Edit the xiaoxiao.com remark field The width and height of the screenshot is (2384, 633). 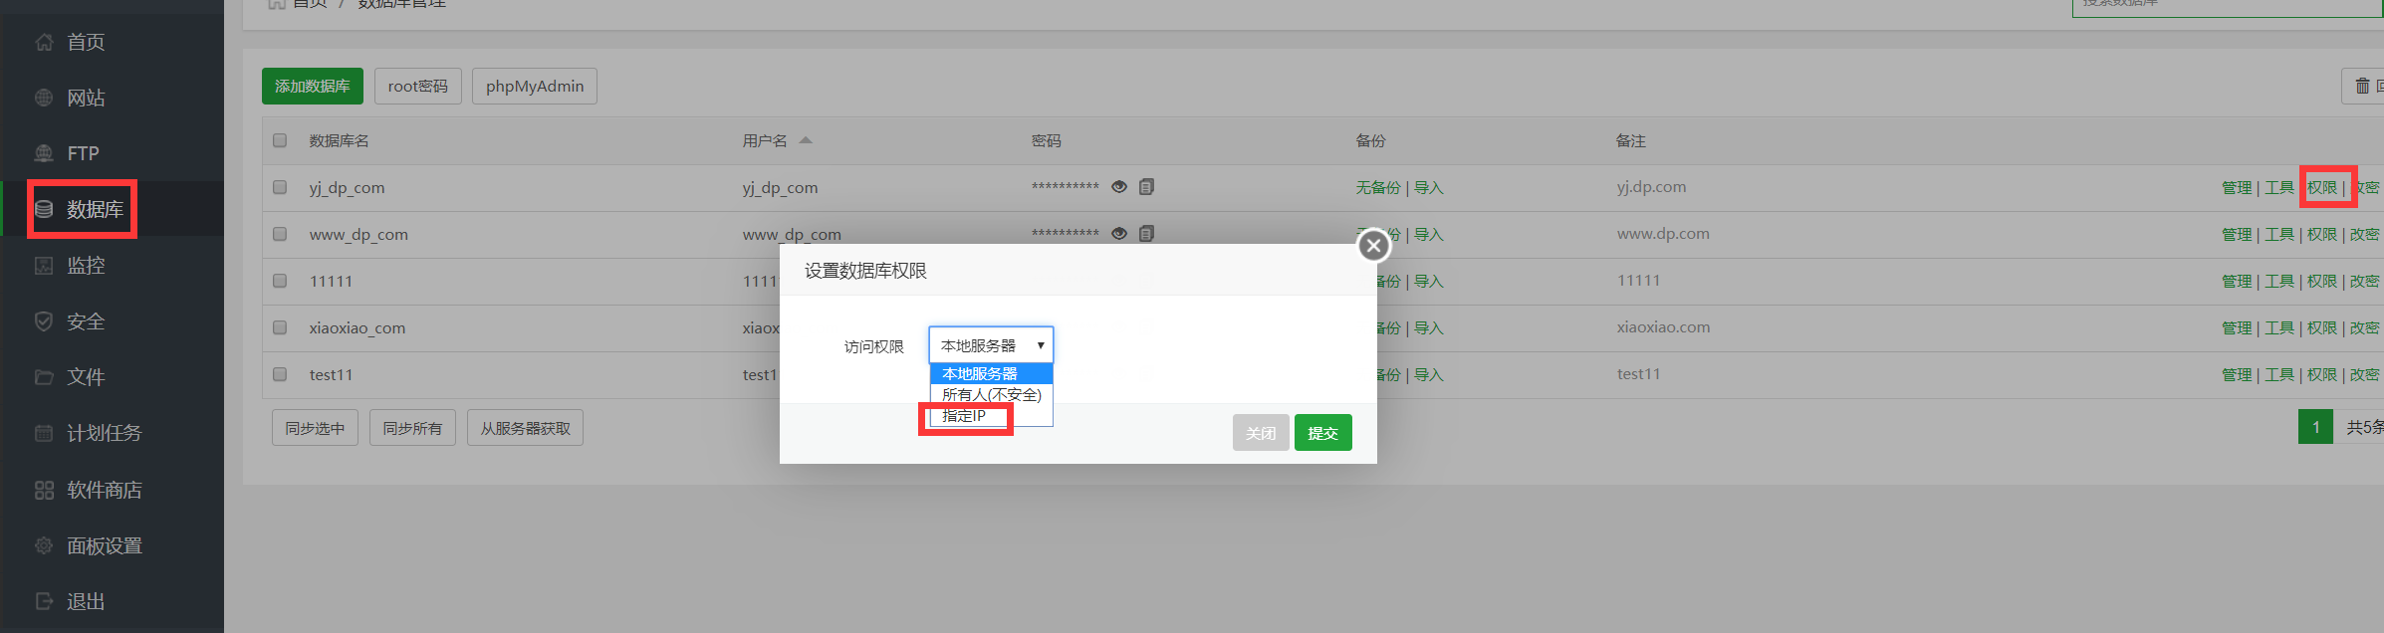tap(1664, 327)
